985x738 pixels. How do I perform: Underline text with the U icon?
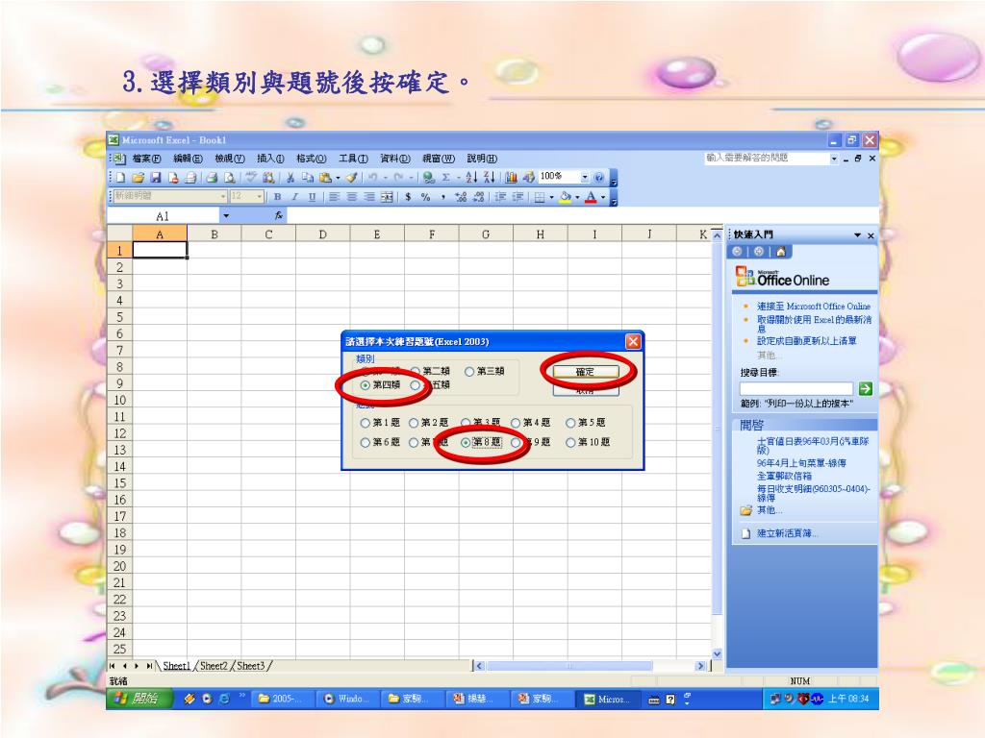point(312,197)
